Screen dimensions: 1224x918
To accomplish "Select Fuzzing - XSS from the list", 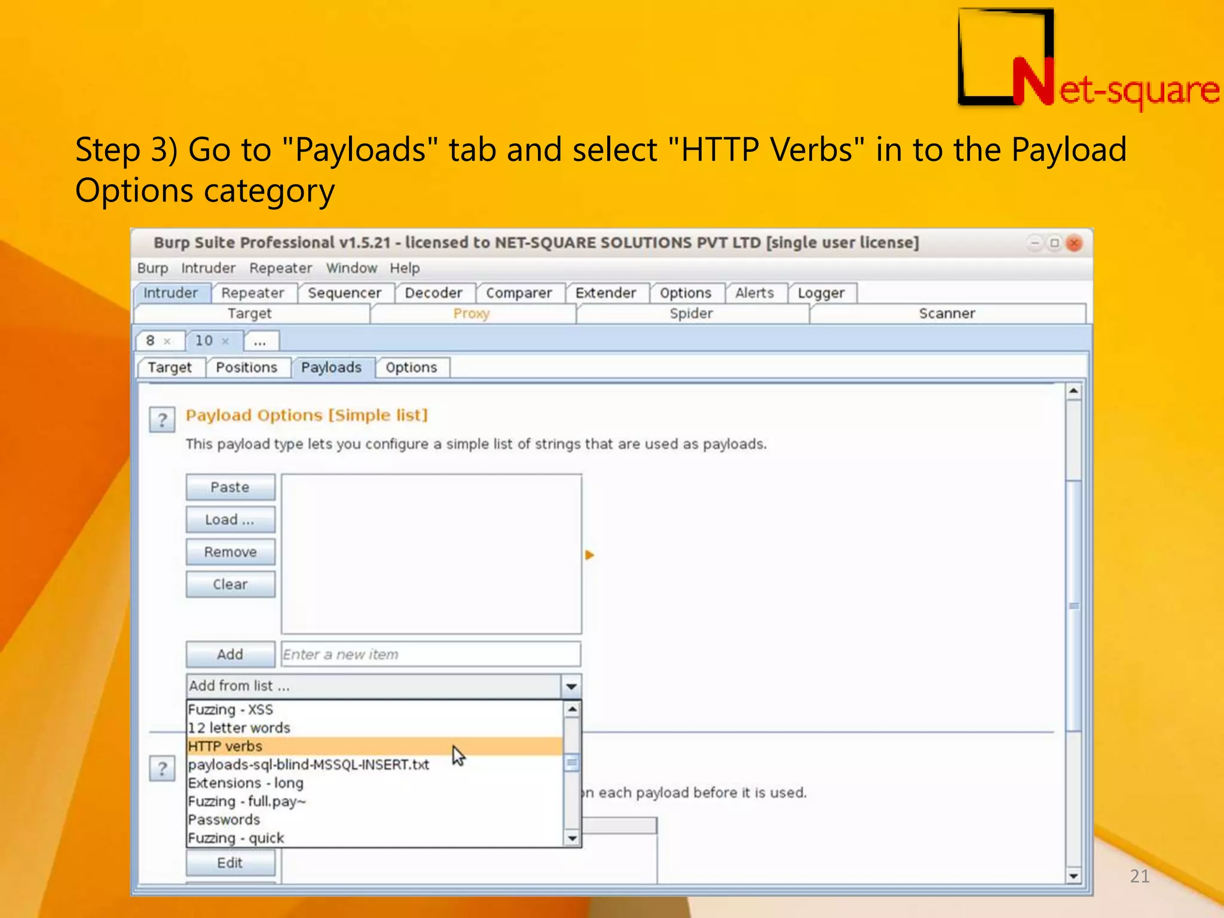I will (375, 709).
